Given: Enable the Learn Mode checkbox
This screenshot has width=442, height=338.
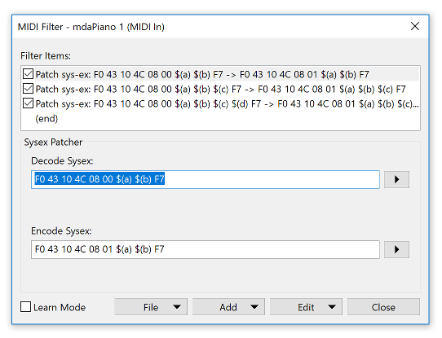Looking at the screenshot, I should (25, 307).
